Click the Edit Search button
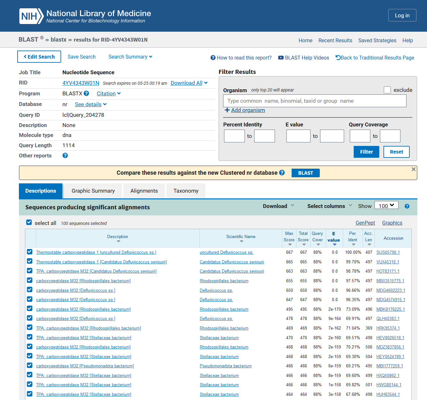The image size is (427, 400). coord(39,57)
